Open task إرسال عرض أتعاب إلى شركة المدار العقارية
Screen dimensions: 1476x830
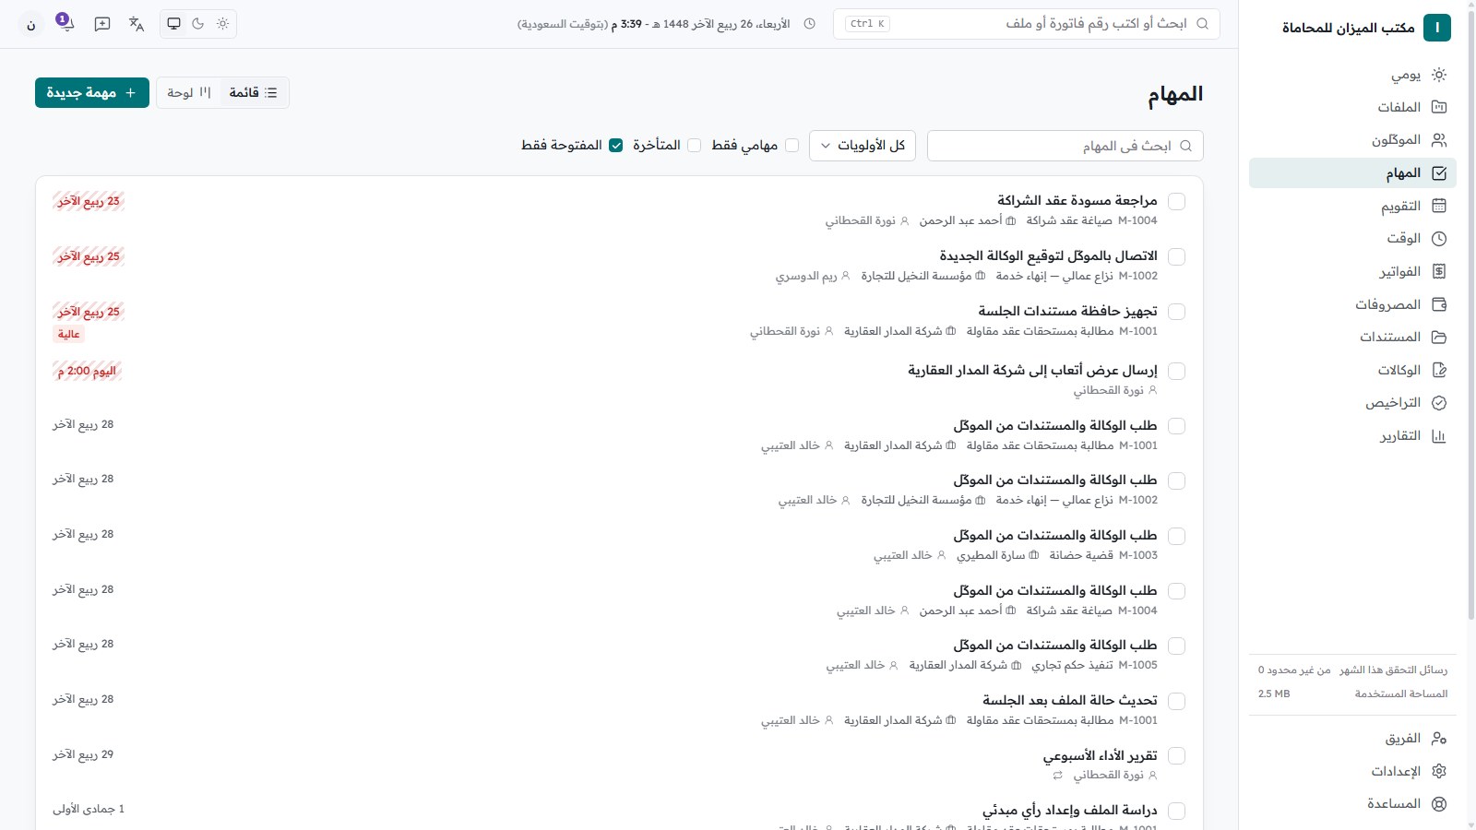(x=1032, y=370)
